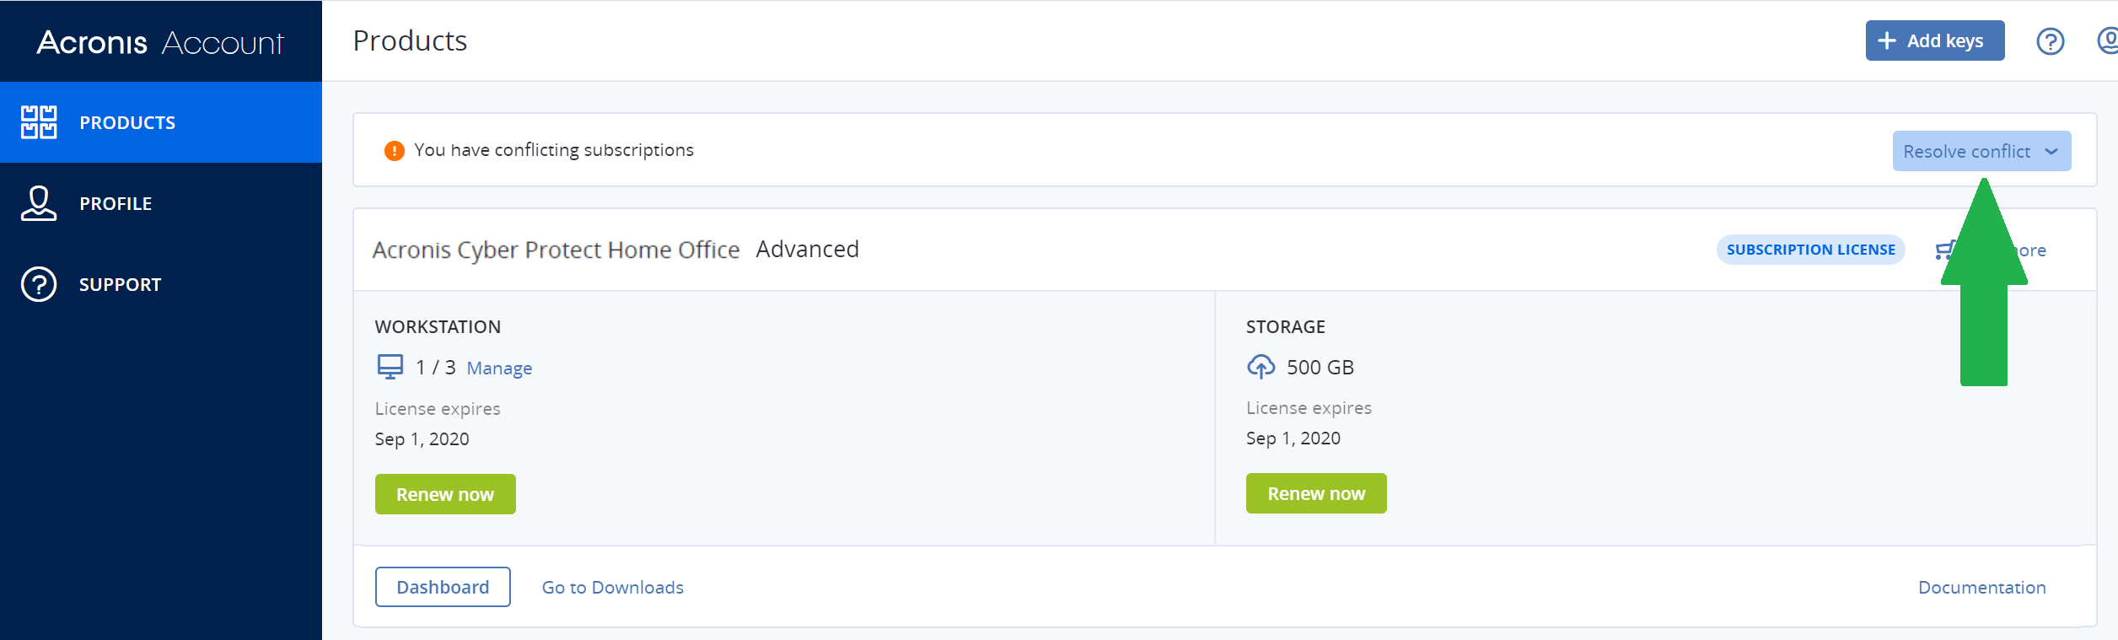
Task: Open the SUPPORT section
Action: pos(120,284)
